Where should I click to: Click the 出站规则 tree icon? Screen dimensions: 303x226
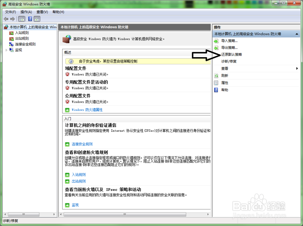12,39
